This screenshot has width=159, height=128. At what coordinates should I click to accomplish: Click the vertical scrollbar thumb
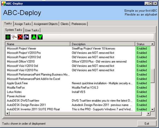pos(152,76)
